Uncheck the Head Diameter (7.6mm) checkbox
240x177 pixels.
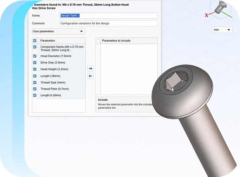coord(35,56)
